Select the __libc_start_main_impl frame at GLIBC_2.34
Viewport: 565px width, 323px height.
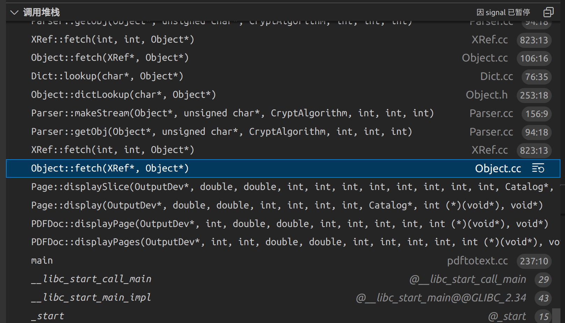point(90,297)
